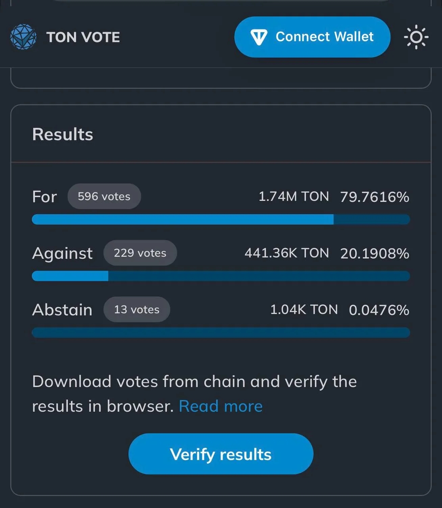Click the 13 votes badge
This screenshot has width=442, height=508.
coord(137,309)
